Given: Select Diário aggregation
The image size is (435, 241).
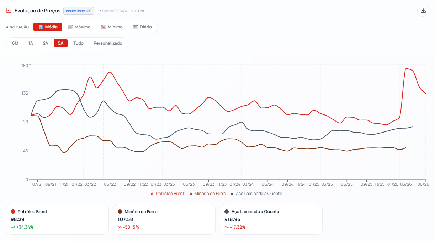Looking at the screenshot, I should click(x=142, y=27).
